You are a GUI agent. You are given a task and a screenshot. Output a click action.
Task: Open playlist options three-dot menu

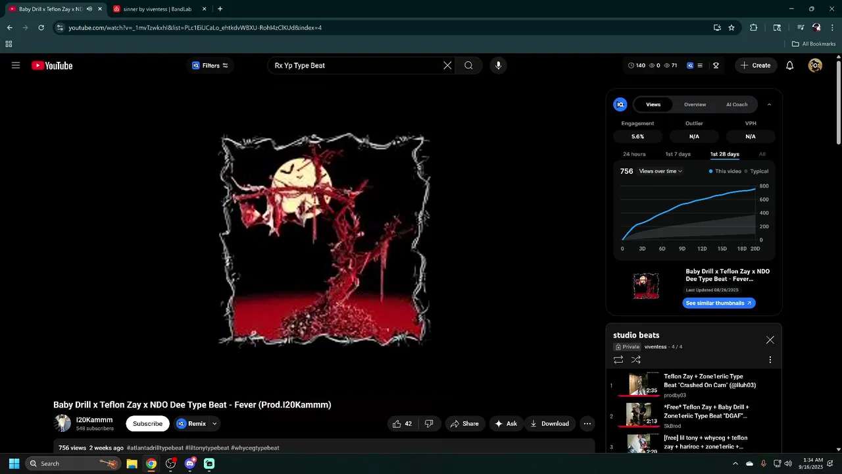770,360
